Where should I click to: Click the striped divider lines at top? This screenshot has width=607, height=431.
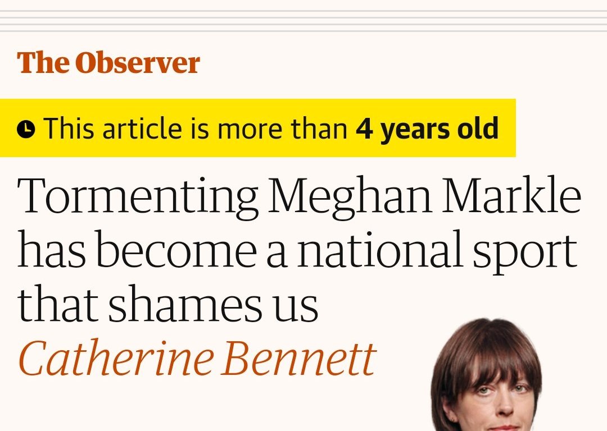click(303, 21)
